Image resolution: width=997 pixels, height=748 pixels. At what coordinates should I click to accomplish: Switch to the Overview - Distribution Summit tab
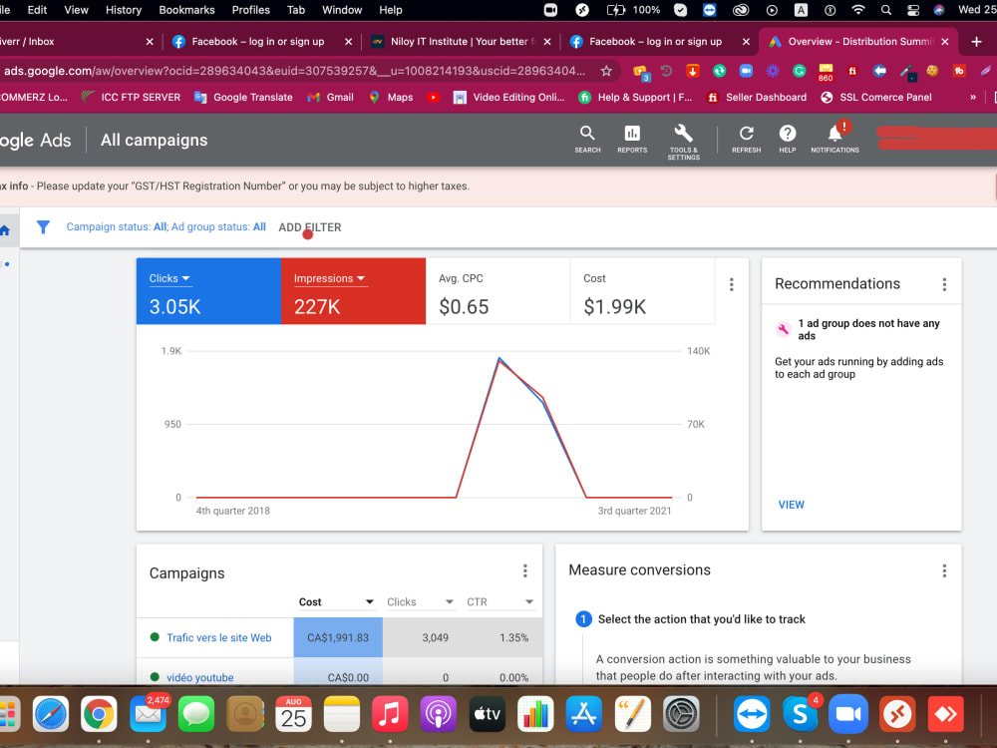click(x=858, y=41)
